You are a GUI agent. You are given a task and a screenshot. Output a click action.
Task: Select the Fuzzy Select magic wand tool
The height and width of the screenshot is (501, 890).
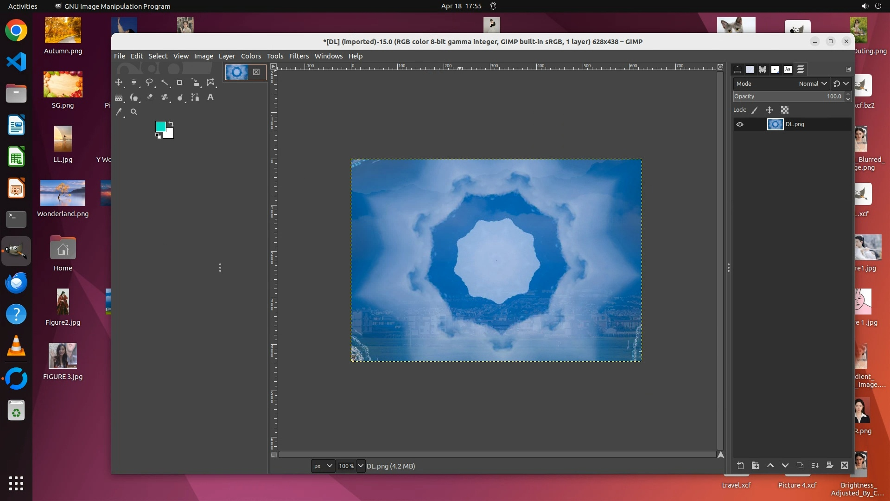(165, 83)
